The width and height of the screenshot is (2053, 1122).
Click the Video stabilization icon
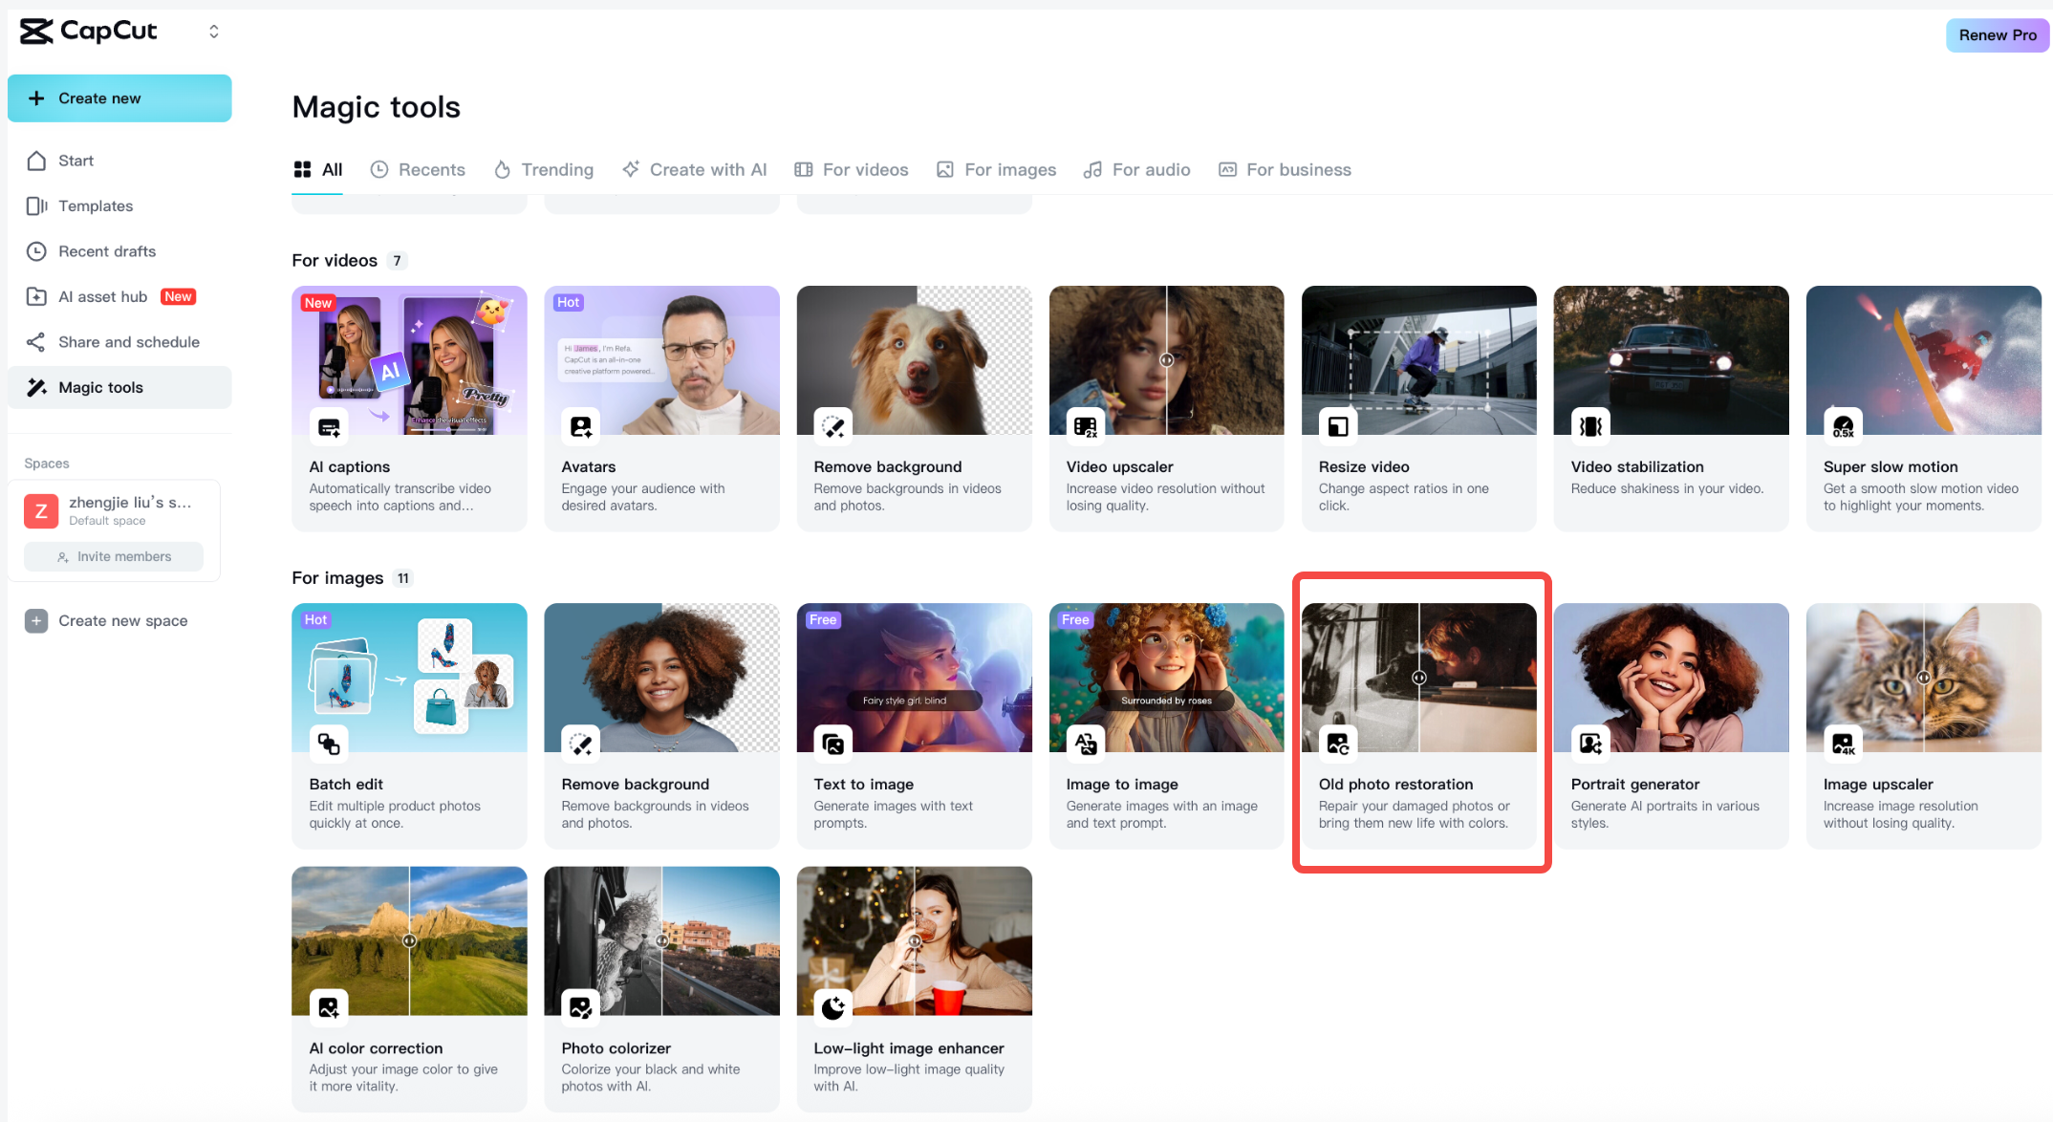pos(1590,427)
